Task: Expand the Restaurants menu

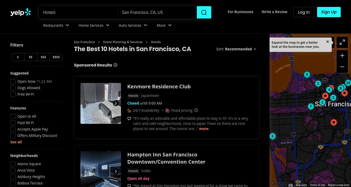Action: click(56, 25)
